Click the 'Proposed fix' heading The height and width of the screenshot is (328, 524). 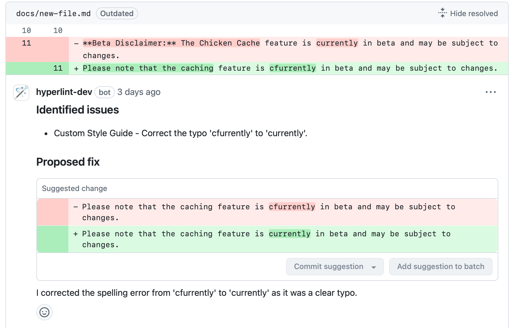[68, 162]
